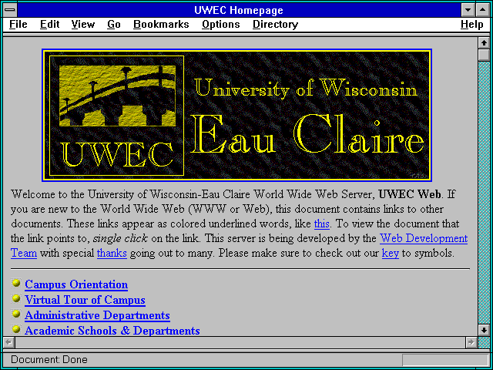Click the status bar progress indicator box
The width and height of the screenshot is (493, 370).
(445, 360)
